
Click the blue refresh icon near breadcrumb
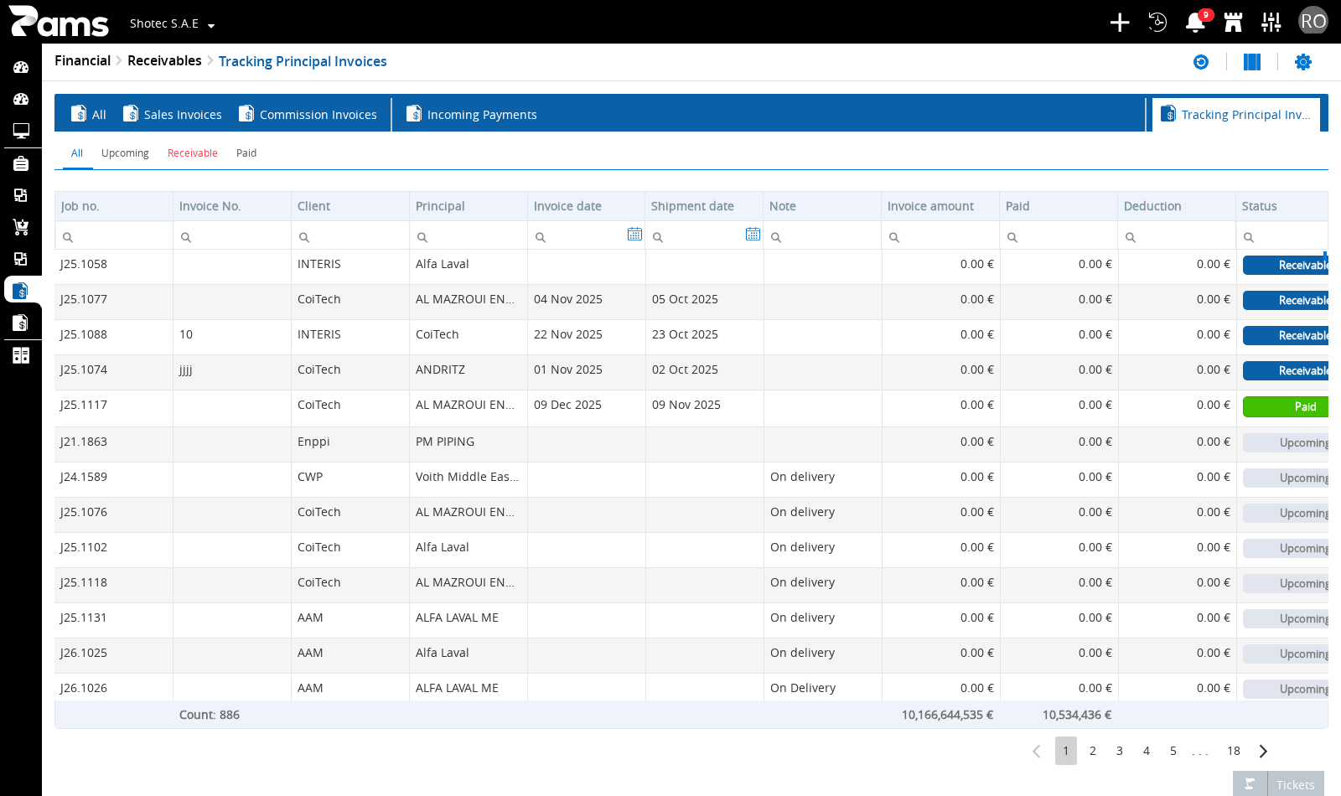pos(1201,62)
